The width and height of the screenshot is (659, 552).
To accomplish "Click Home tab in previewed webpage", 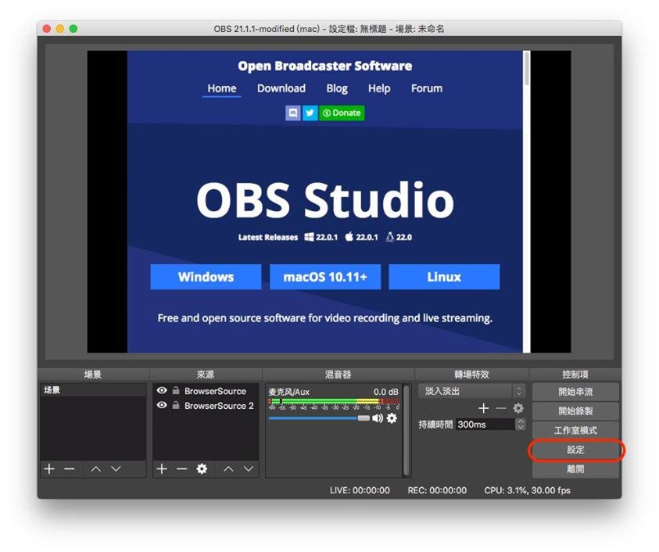I will point(222,88).
